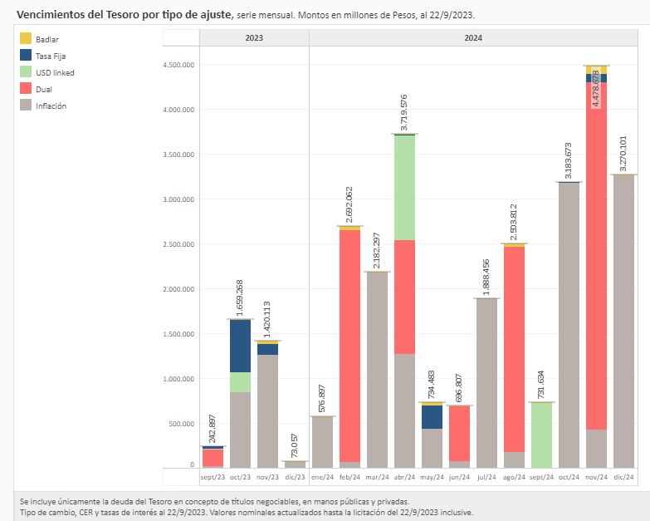
Task: Click the Tasa Fija segment of oct/23 bar
Action: 240,346
